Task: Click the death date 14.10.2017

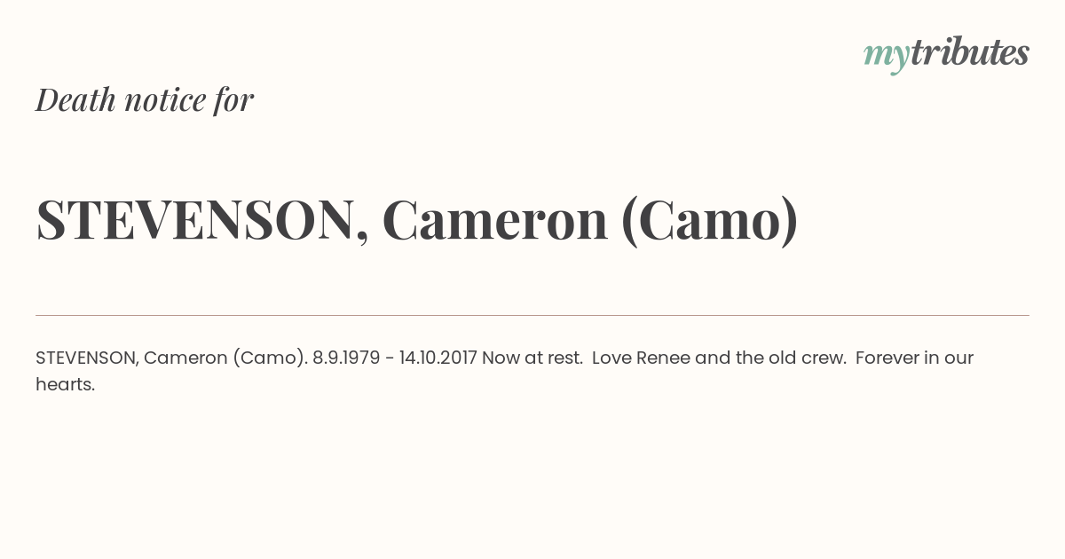Action: click(x=438, y=358)
